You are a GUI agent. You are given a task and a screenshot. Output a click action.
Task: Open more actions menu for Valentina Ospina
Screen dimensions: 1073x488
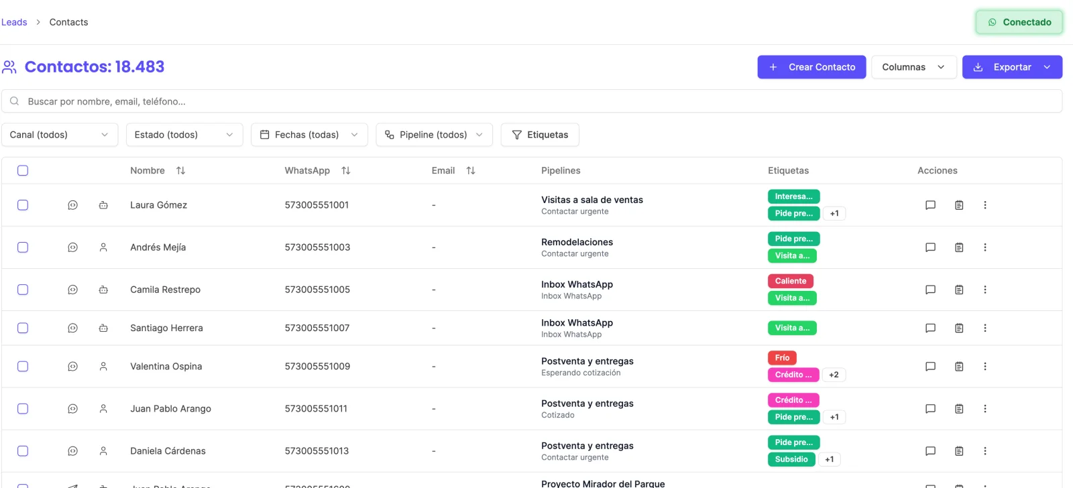point(985,367)
